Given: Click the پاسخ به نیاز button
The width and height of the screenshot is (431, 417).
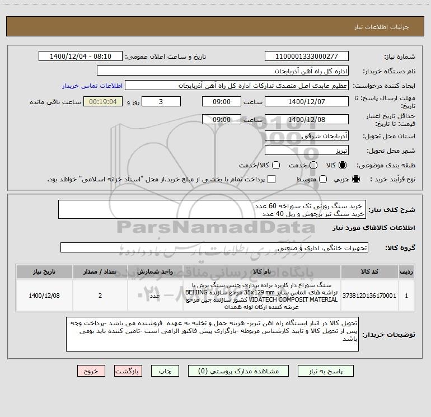Looking at the screenshot, I should click(326, 371).
